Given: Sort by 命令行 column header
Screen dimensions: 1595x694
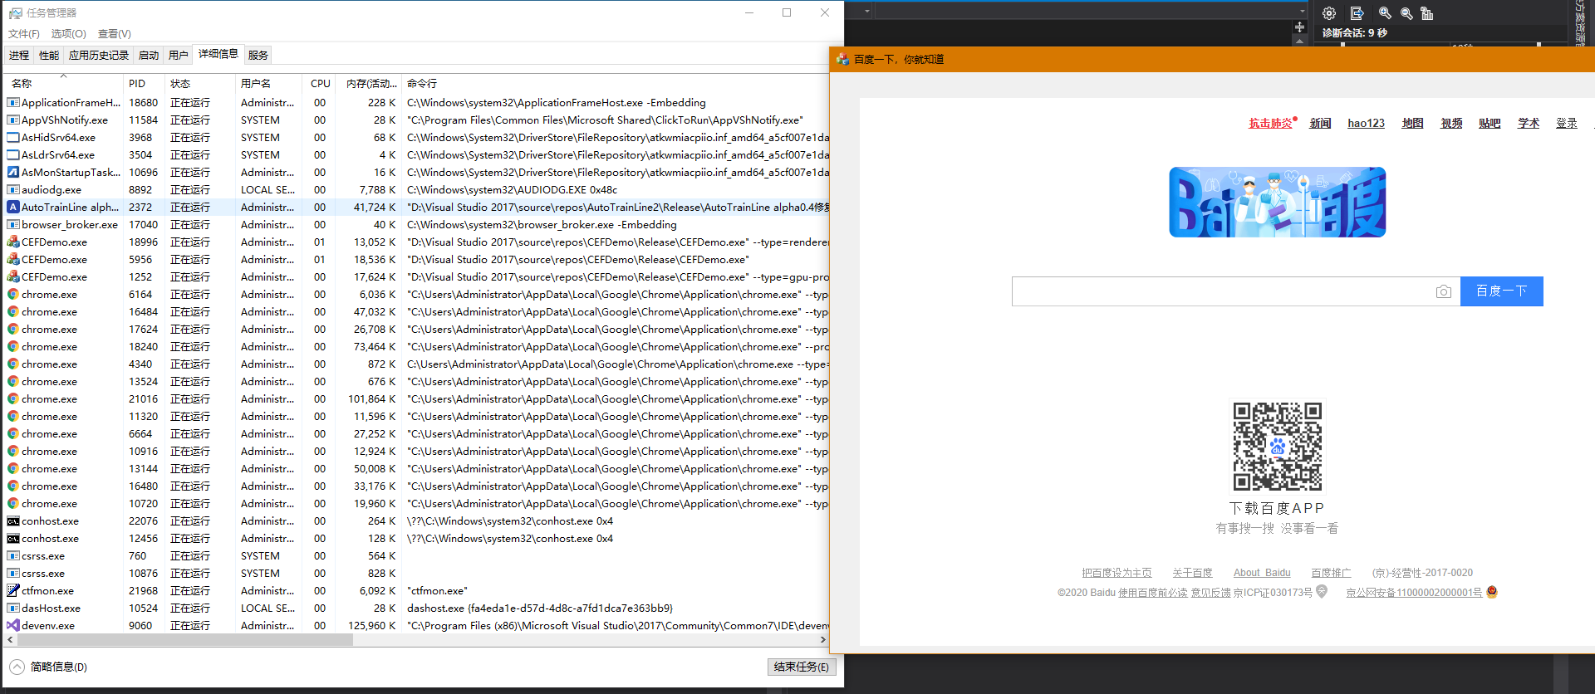Looking at the screenshot, I should (x=616, y=83).
